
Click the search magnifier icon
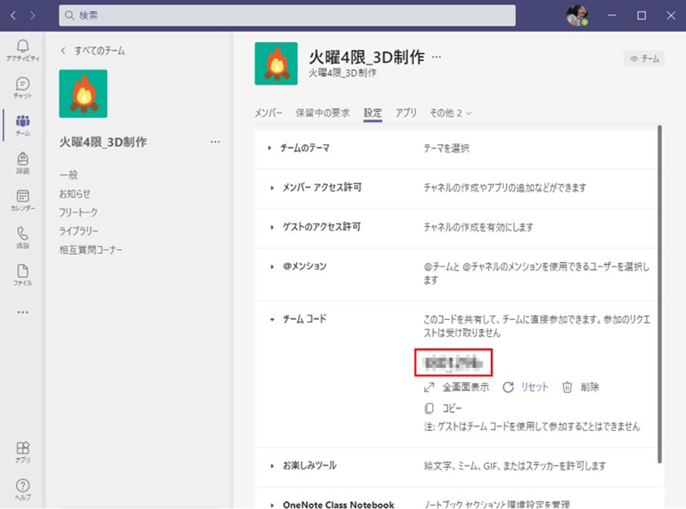[x=69, y=15]
